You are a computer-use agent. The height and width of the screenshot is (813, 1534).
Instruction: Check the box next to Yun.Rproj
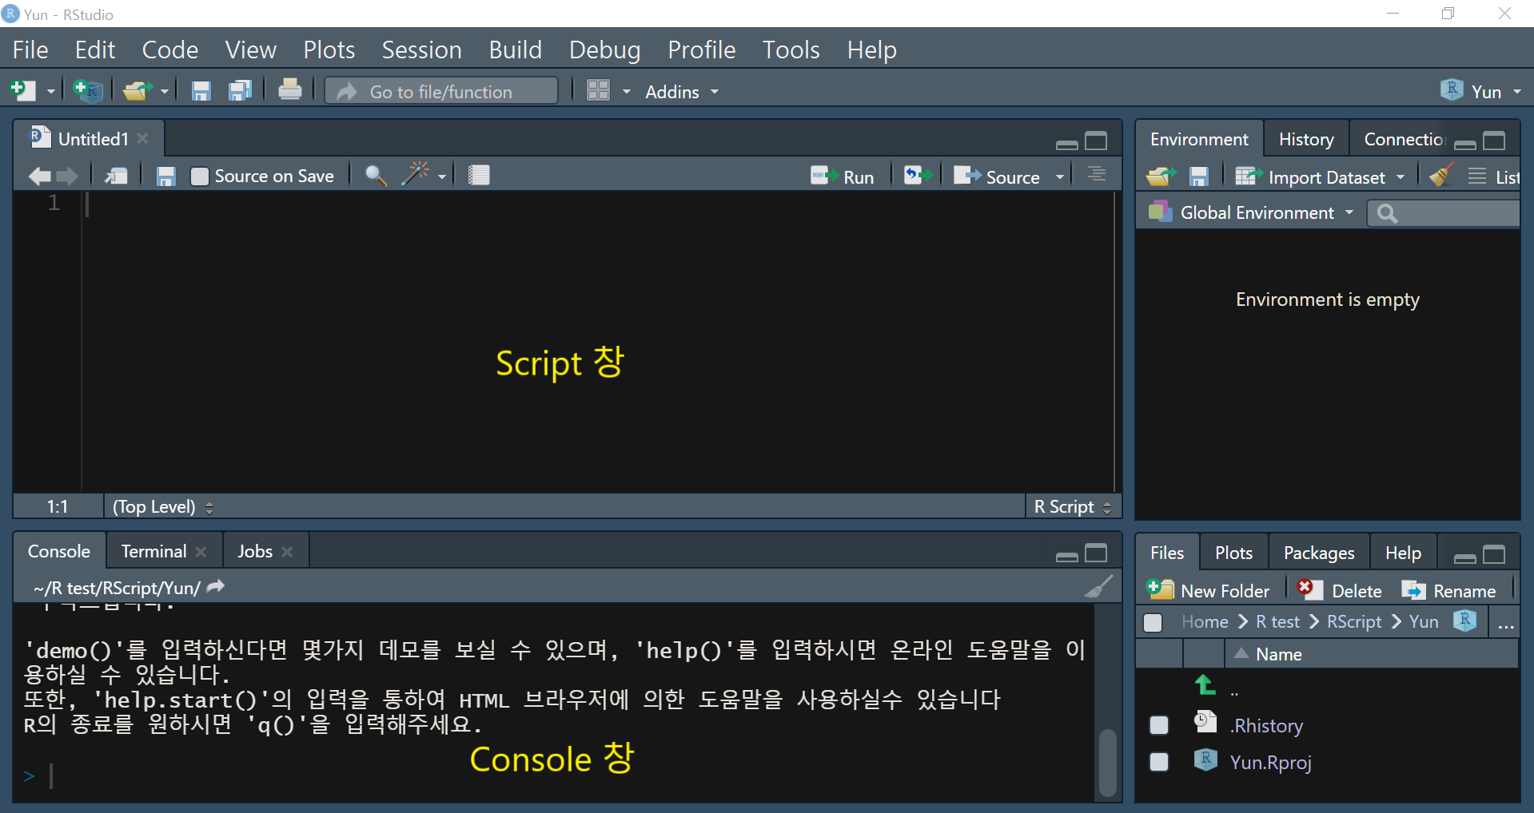point(1158,762)
